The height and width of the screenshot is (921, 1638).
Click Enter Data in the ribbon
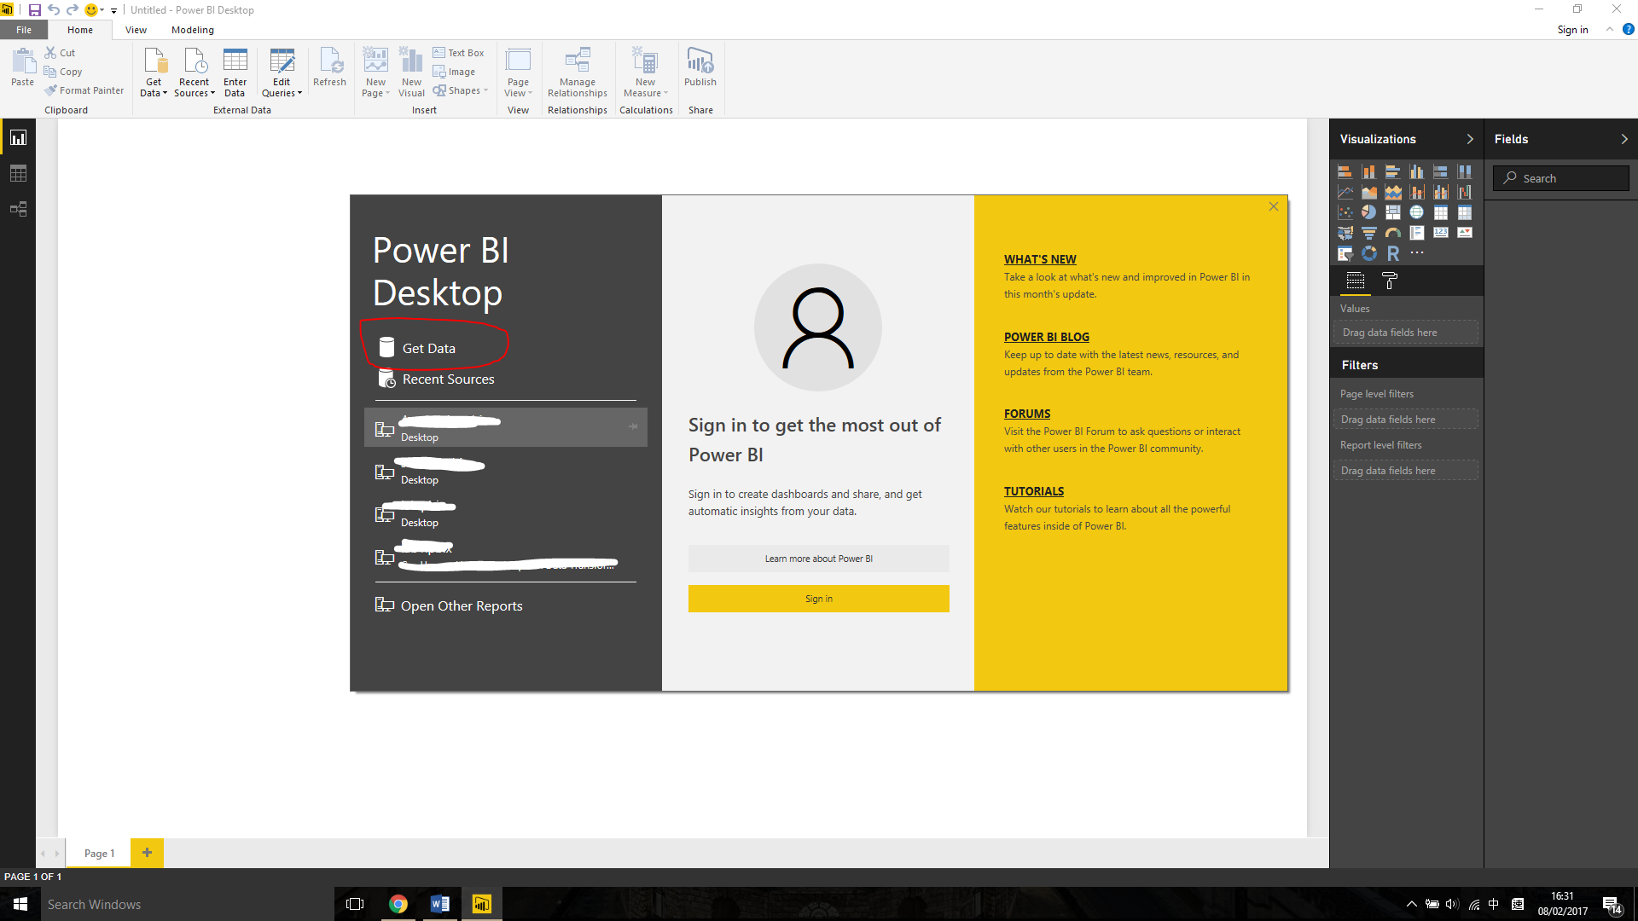click(x=235, y=72)
